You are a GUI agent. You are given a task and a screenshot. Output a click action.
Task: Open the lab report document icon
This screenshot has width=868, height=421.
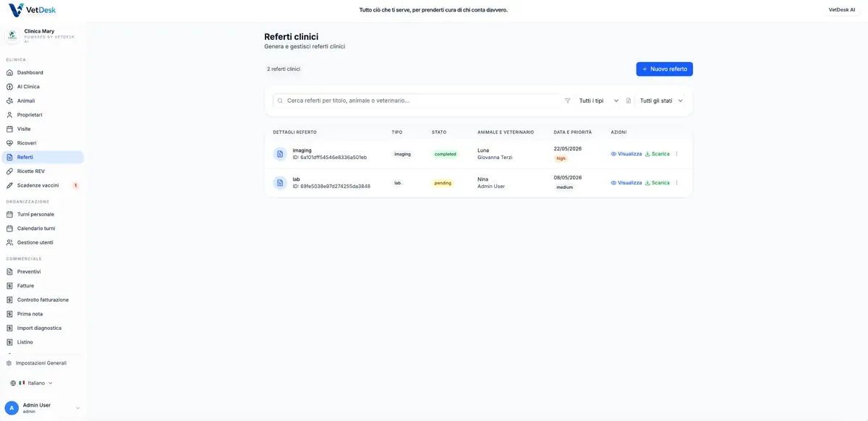(280, 183)
